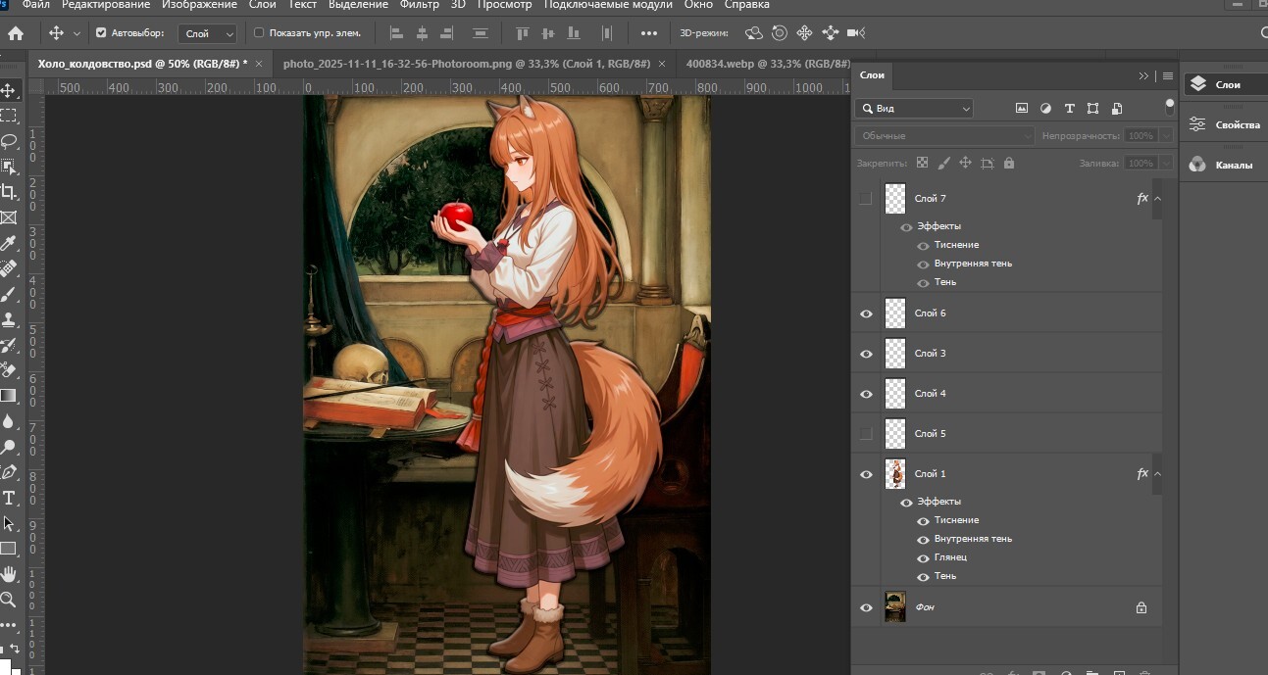Click the 3D orbit camera icon
The height and width of the screenshot is (675, 1268).
pyautogui.click(x=754, y=32)
